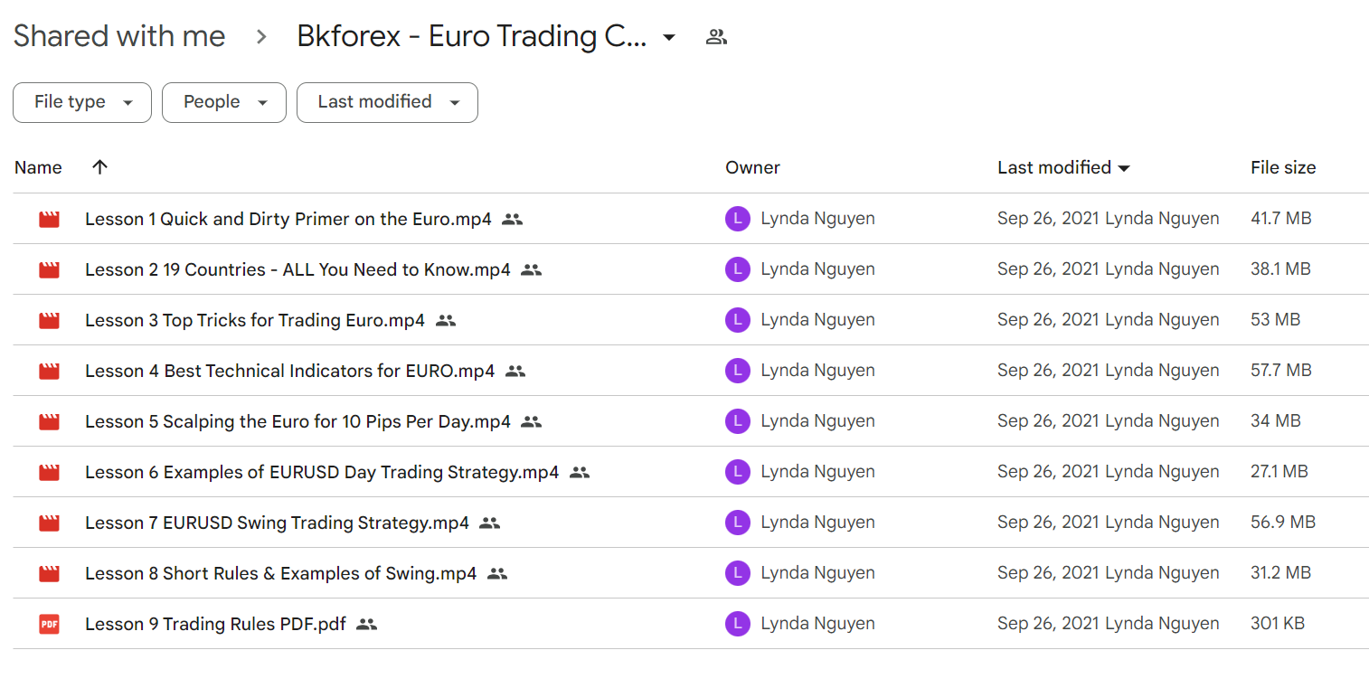
Task: Select Lesson 2 19 Countries file
Action: tap(297, 269)
